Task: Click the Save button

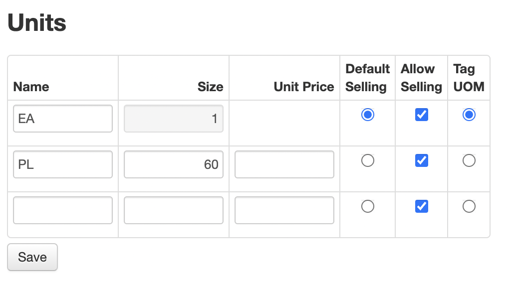Action: pos(32,257)
